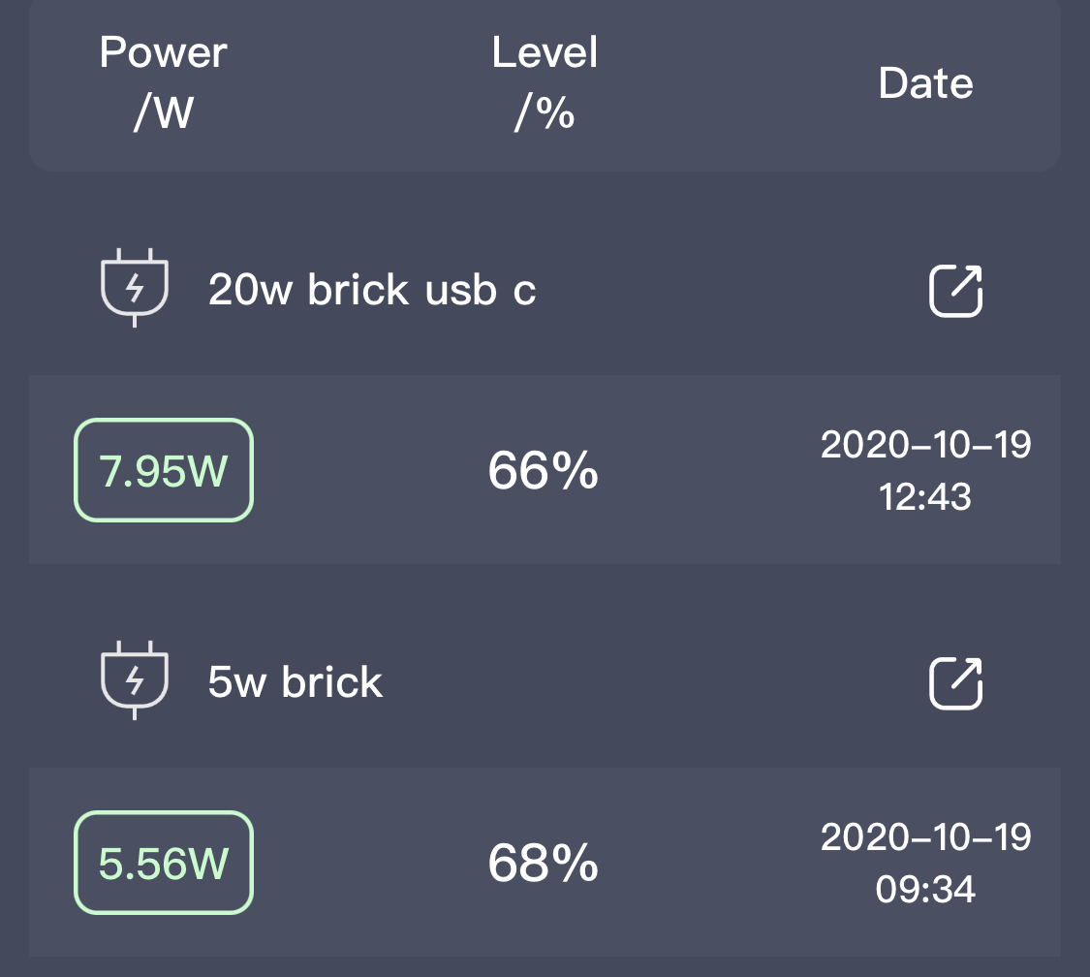Tap the 20w brick usb c label
The width and height of the screenshot is (1090, 977).
pyautogui.click(x=372, y=289)
